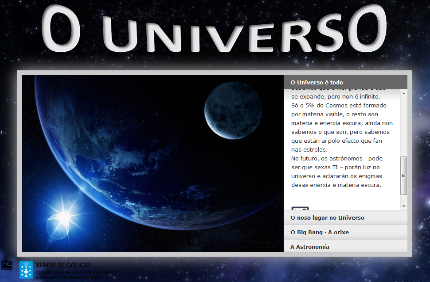Expand the 'O noso lugar no Universo' section
Screen dimensions: 430x282
click(345, 217)
